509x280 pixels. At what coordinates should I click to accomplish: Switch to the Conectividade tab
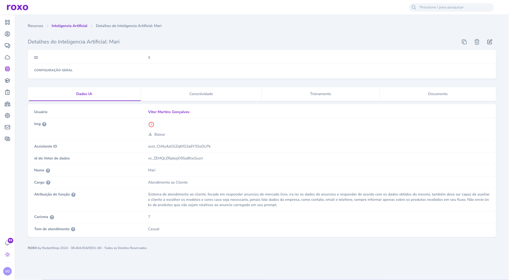pyautogui.click(x=201, y=94)
